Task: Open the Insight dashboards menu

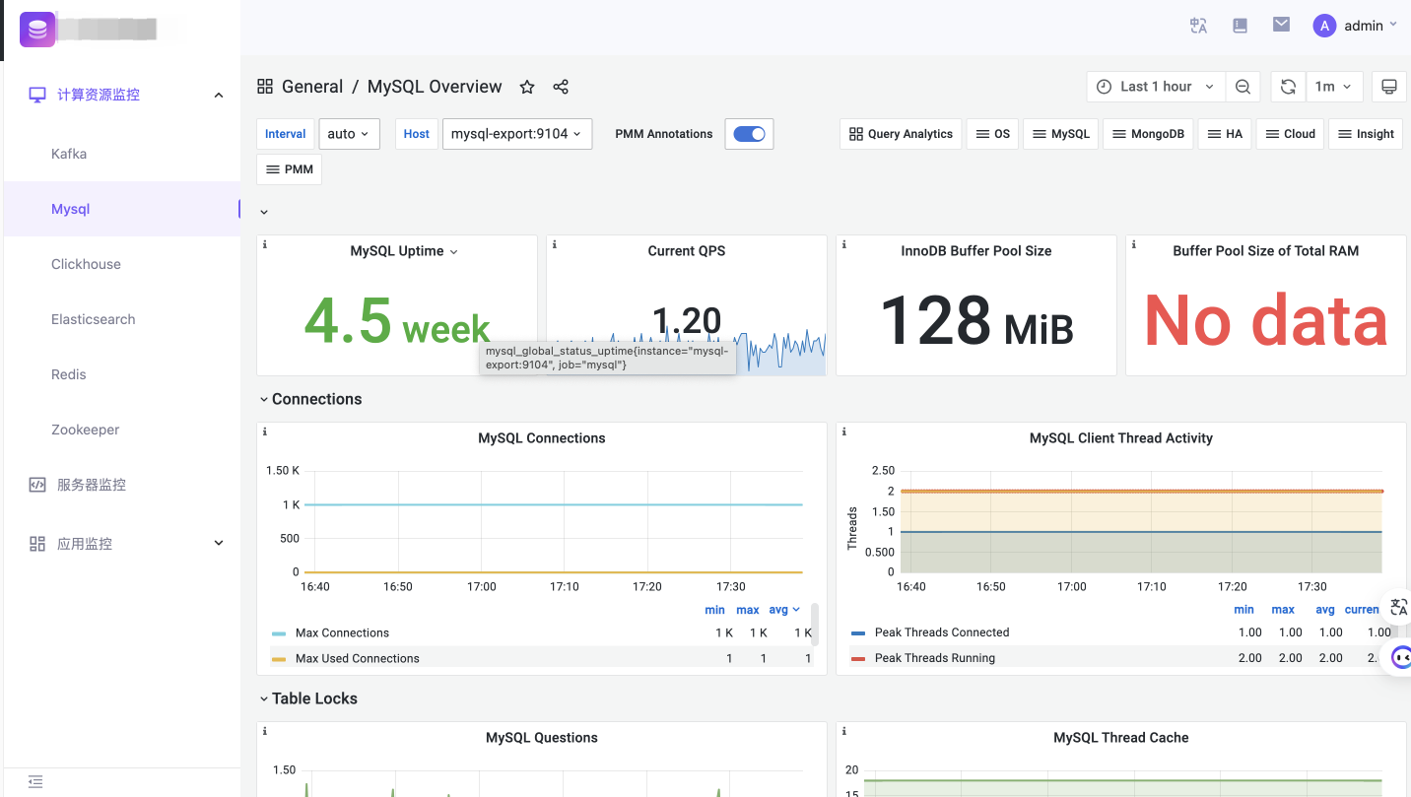Action: click(x=1366, y=134)
